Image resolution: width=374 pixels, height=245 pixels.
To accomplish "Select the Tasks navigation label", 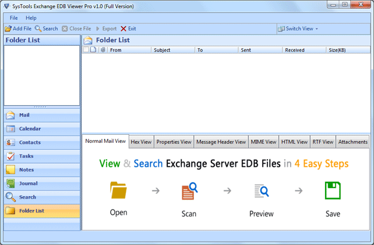I will click(x=26, y=156).
